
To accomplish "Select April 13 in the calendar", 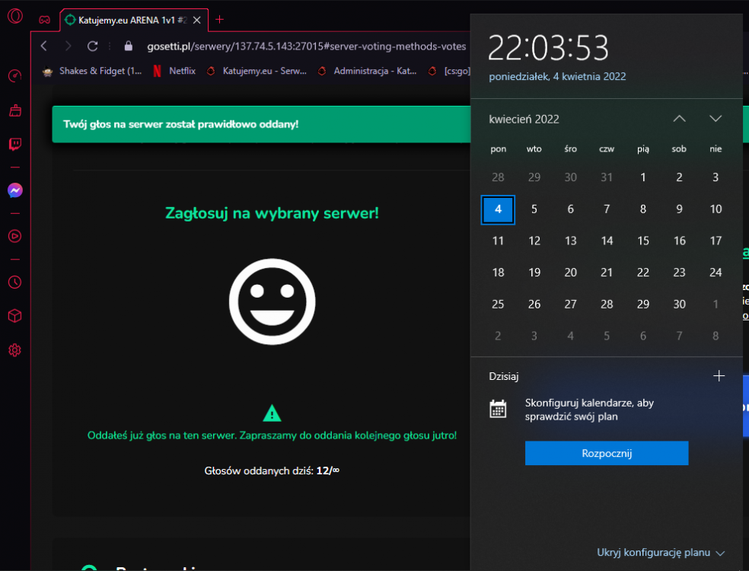I will (570, 241).
